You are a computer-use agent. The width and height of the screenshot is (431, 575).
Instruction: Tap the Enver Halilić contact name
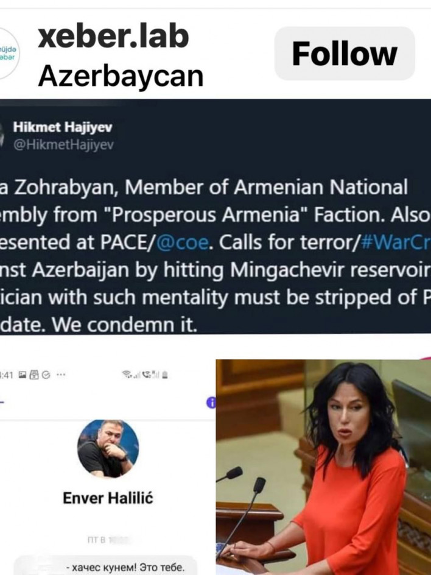coord(108,498)
